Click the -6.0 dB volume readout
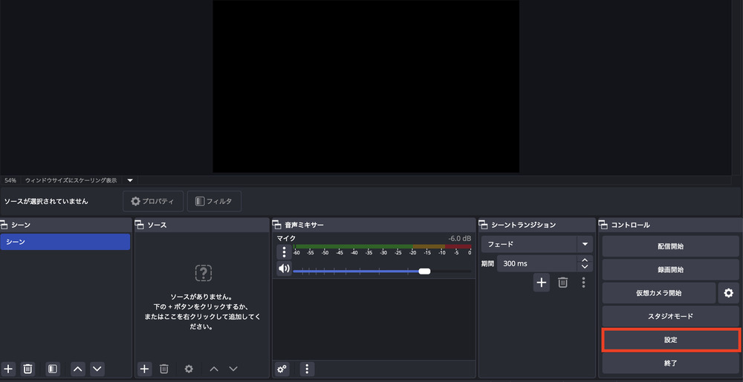This screenshot has height=382, width=743. [x=460, y=238]
